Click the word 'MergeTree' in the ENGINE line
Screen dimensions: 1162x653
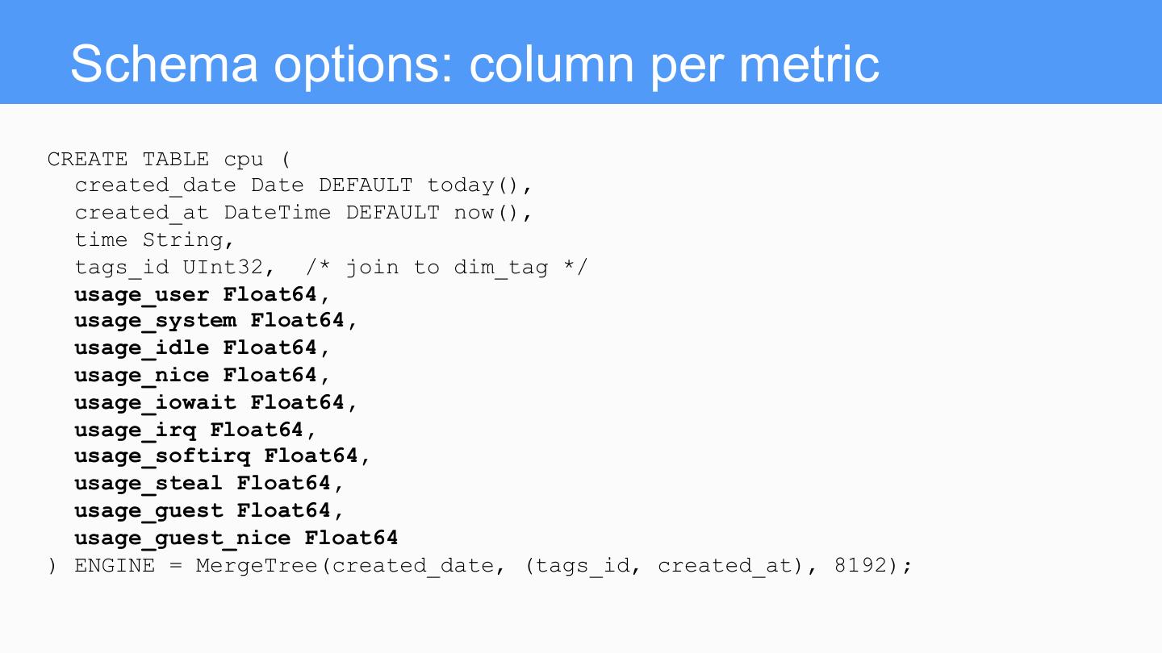[x=257, y=565]
